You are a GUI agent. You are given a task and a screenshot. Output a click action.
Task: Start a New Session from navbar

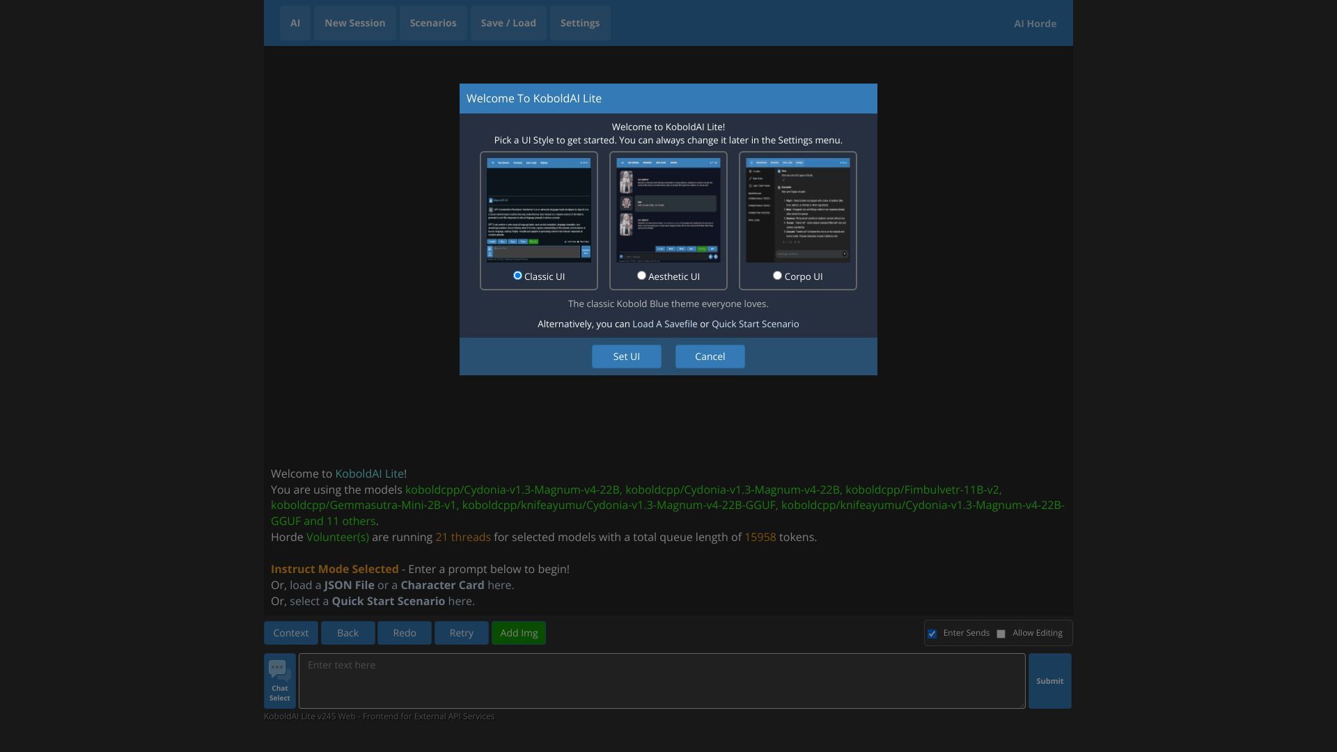click(354, 23)
